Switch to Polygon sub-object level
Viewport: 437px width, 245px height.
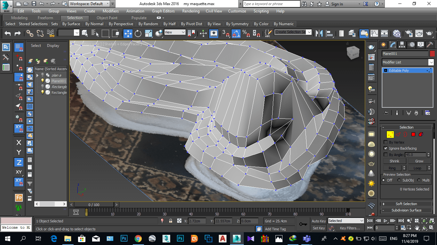click(x=413, y=134)
